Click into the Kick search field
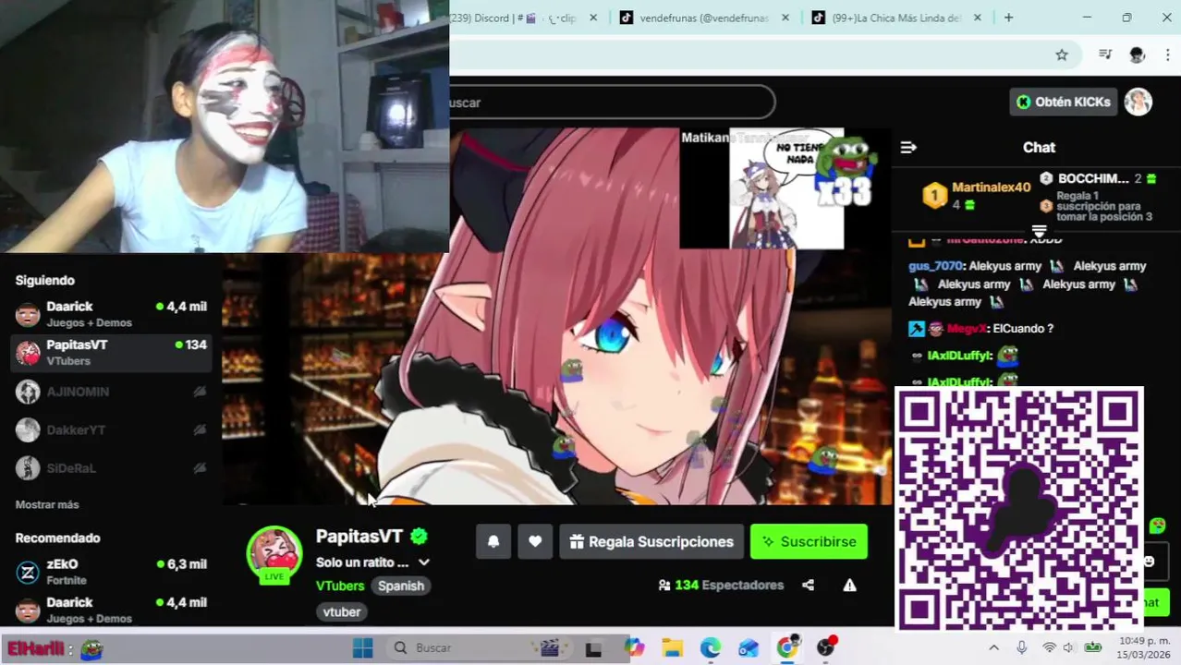The image size is (1181, 665). click(x=612, y=103)
